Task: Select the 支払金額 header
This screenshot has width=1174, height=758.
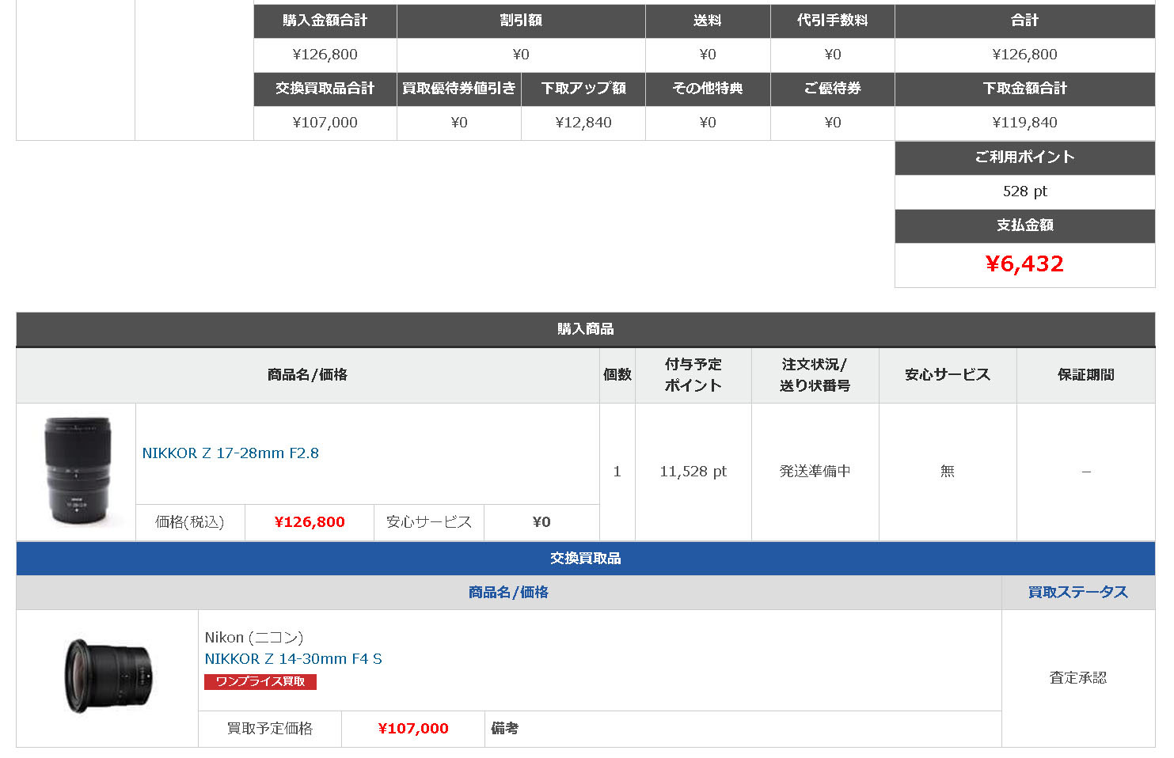Action: (1025, 226)
